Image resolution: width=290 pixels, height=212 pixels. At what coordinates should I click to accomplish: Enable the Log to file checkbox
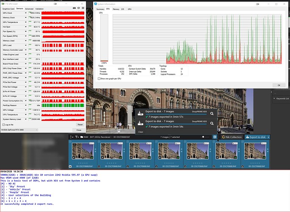(4, 125)
